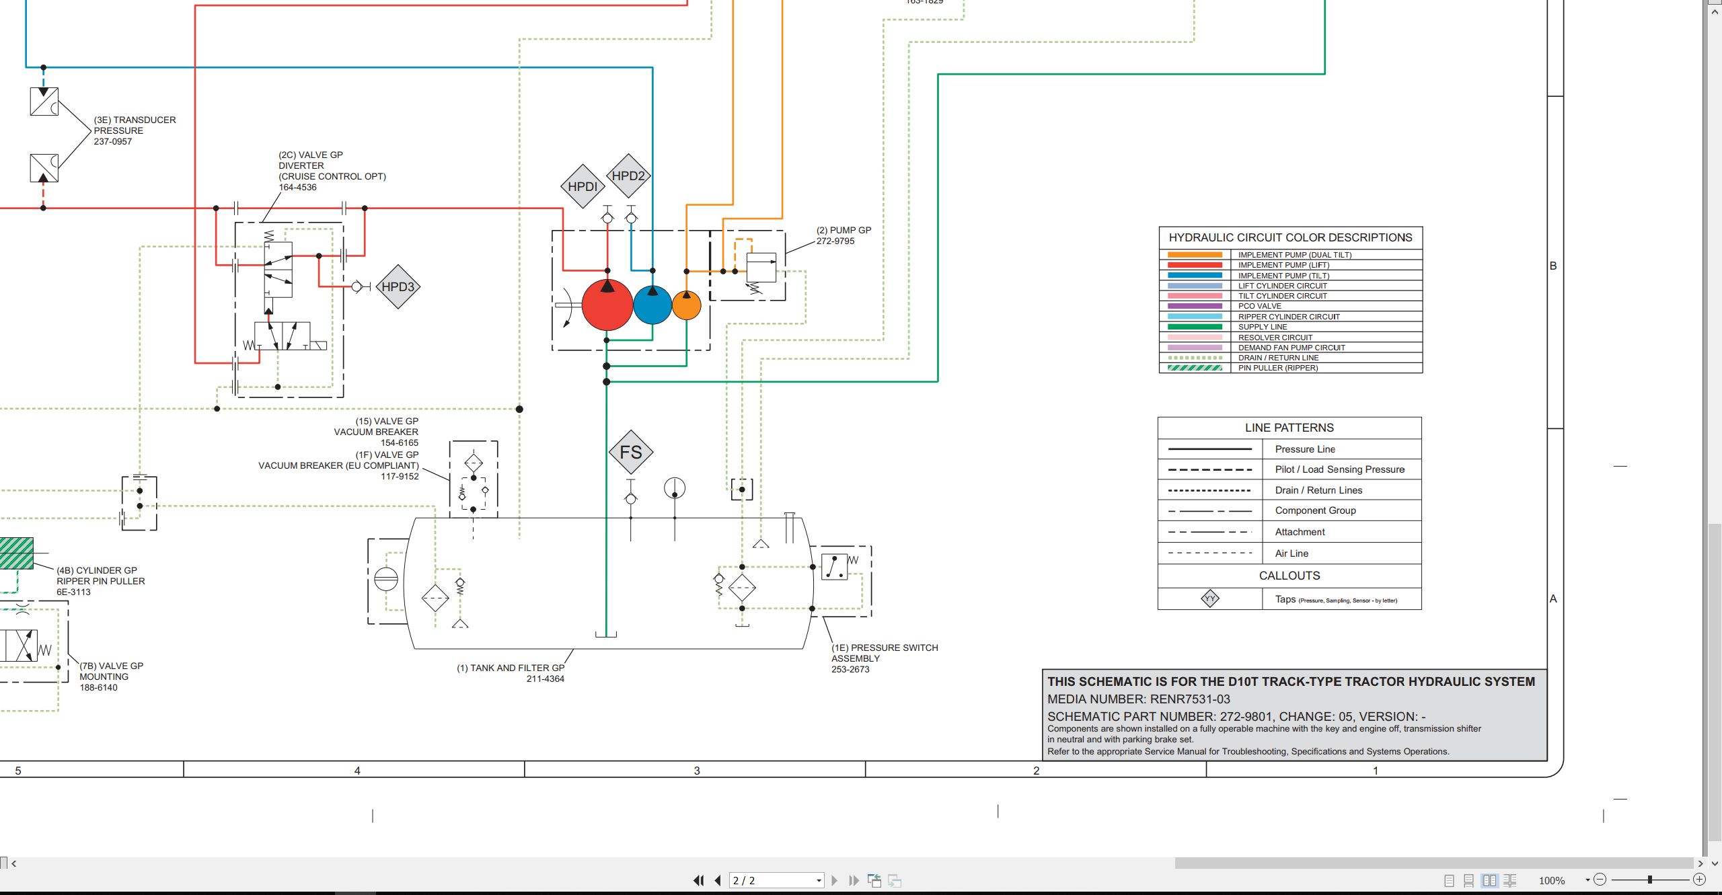The height and width of the screenshot is (895, 1722).
Task: Click the 'SCHEMATIC PART NUMBER: 272-9801' text
Action: 1161,717
